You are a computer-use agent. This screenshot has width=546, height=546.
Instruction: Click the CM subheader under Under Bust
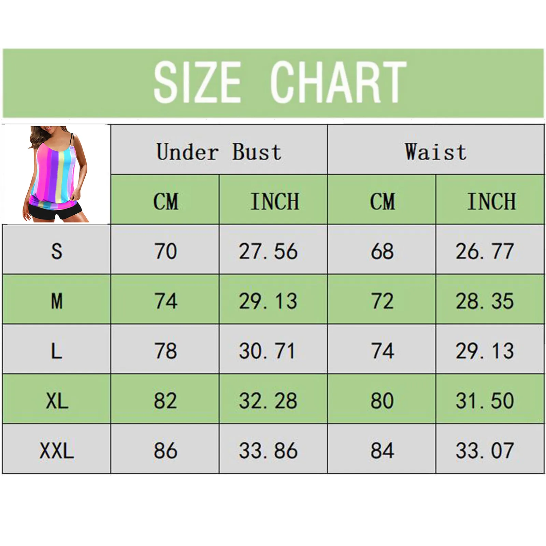tap(166, 201)
